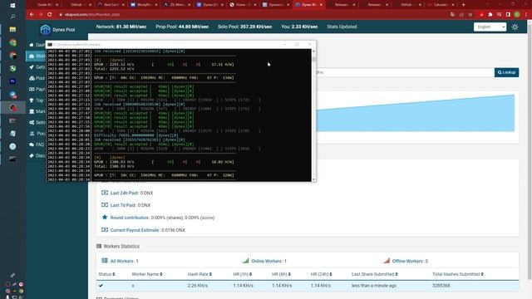This screenshot has height=299, width=532.
Task: Open the Payments sidebar item
Action: 37,89
